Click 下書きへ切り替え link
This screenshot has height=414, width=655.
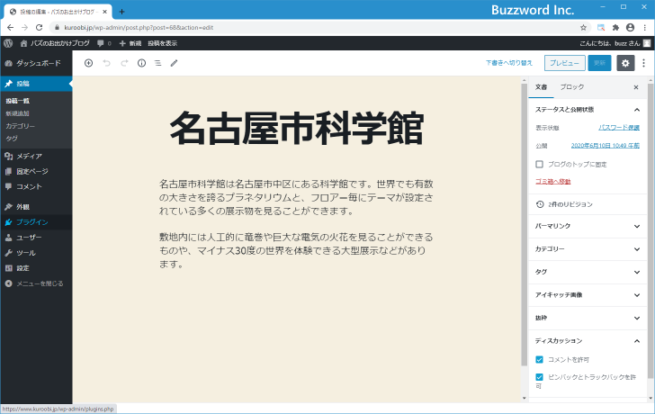pos(509,63)
